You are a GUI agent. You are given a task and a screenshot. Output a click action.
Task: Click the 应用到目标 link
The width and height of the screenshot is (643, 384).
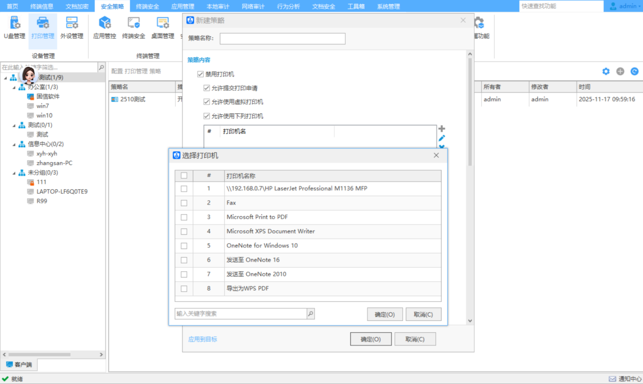(x=203, y=339)
